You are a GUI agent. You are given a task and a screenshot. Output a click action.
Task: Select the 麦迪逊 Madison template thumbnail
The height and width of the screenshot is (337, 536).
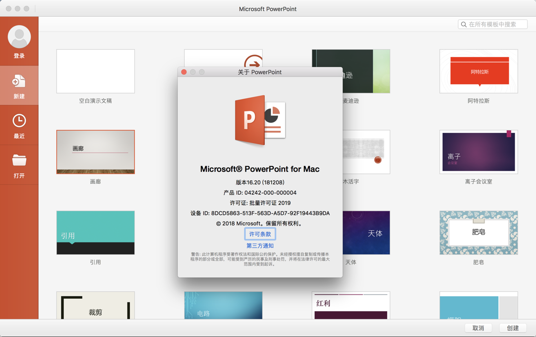[x=366, y=71]
